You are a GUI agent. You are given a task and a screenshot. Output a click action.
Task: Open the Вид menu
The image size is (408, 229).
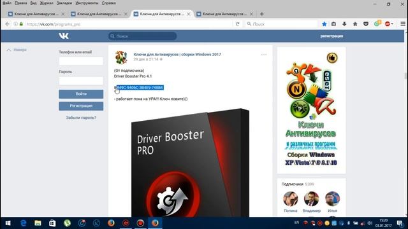pos(33,3)
